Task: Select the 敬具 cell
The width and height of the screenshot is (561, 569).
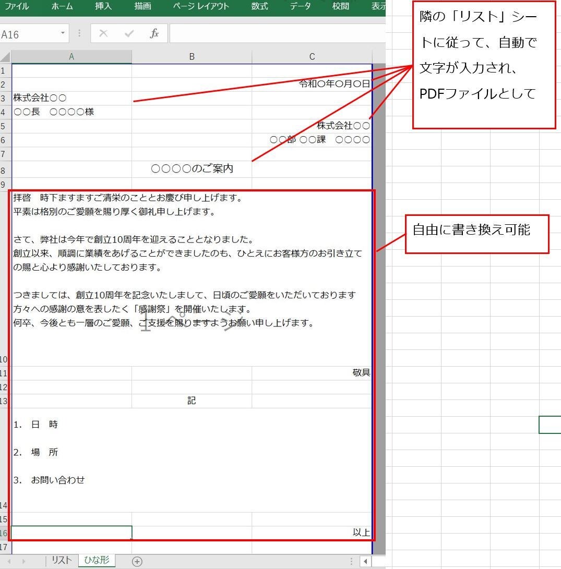Action: 312,373
